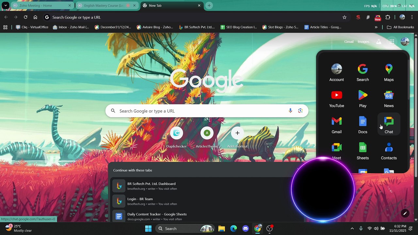
Task: Open Google account avatar on the page
Action: pos(405,41)
